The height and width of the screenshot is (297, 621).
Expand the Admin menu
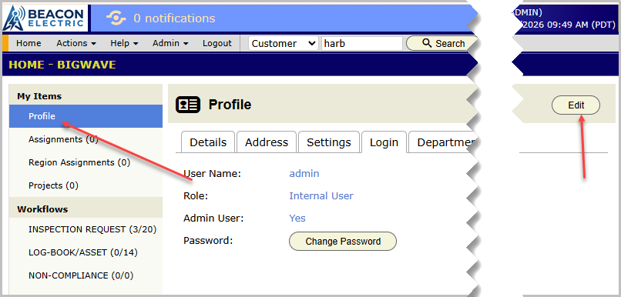tap(170, 43)
